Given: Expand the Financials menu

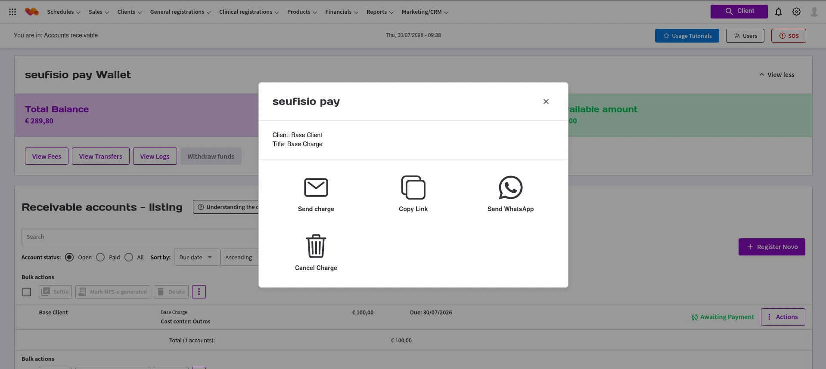Looking at the screenshot, I should [x=342, y=12].
